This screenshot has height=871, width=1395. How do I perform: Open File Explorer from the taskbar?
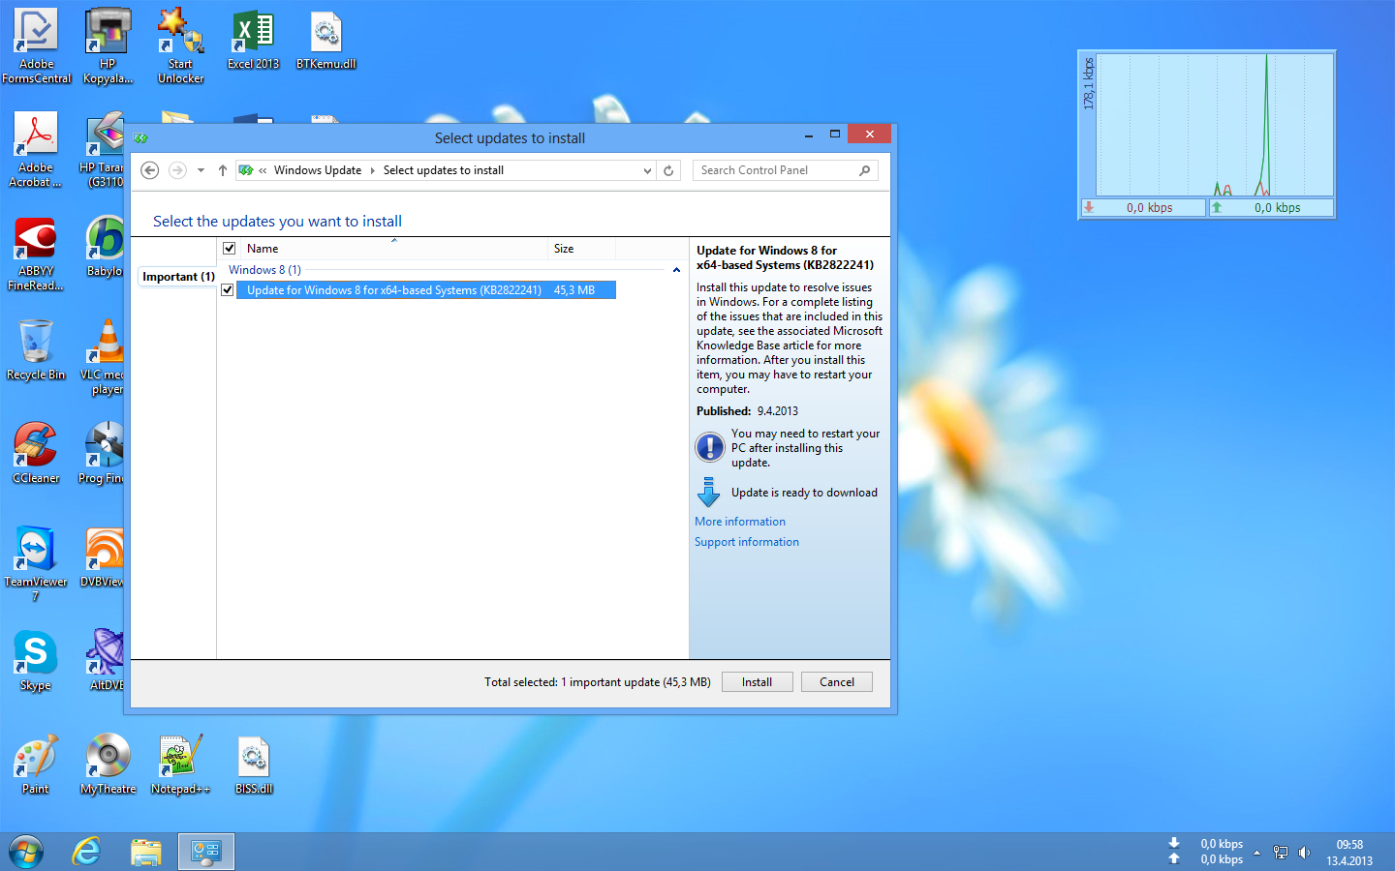pyautogui.click(x=146, y=853)
